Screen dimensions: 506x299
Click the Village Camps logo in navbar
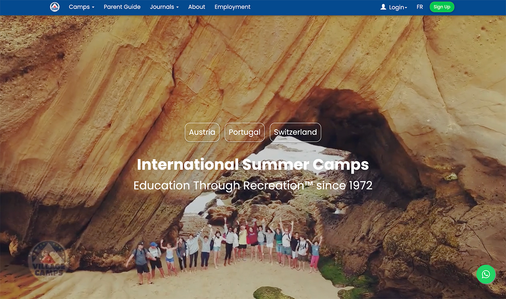(55, 7)
